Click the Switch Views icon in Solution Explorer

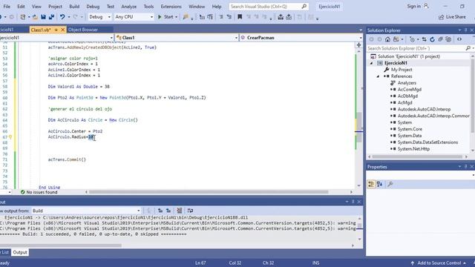coord(396,39)
